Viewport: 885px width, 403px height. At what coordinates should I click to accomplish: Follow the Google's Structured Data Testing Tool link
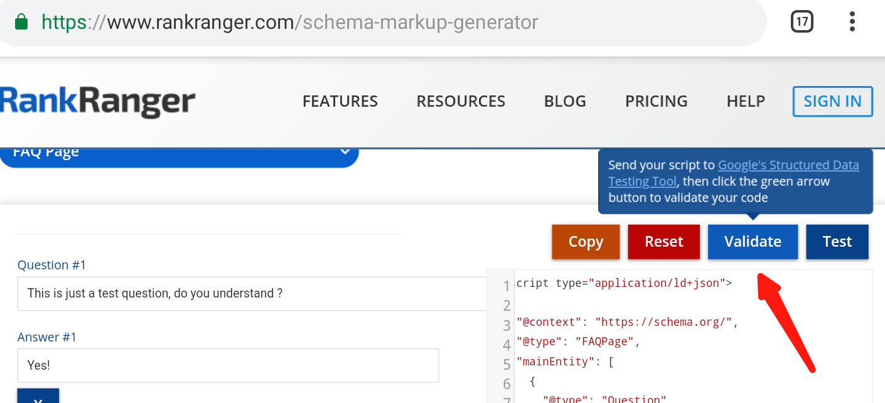point(788,166)
